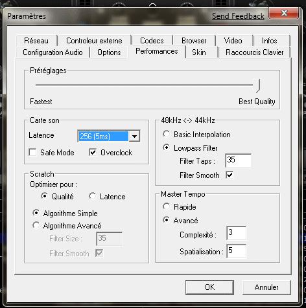The height and width of the screenshot is (308, 306).
Task: Select the Skin tab
Action: tap(199, 52)
